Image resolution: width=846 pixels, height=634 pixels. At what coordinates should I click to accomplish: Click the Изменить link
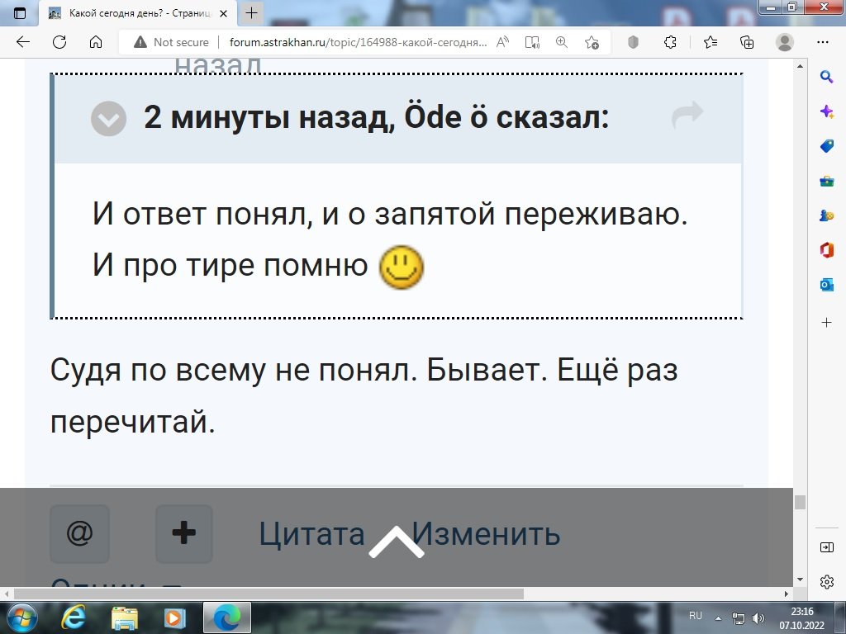[x=487, y=534]
